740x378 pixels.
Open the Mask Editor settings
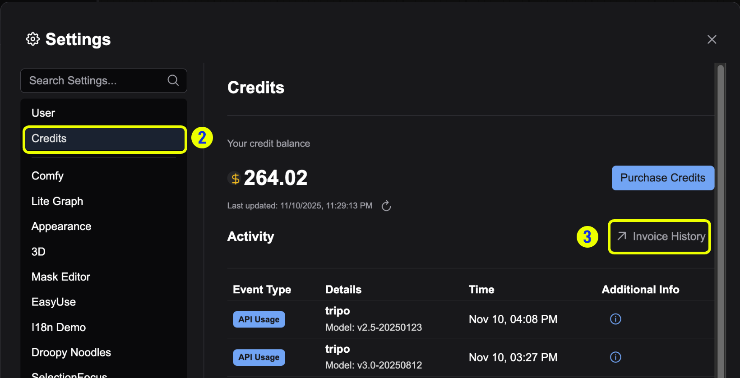tap(60, 277)
